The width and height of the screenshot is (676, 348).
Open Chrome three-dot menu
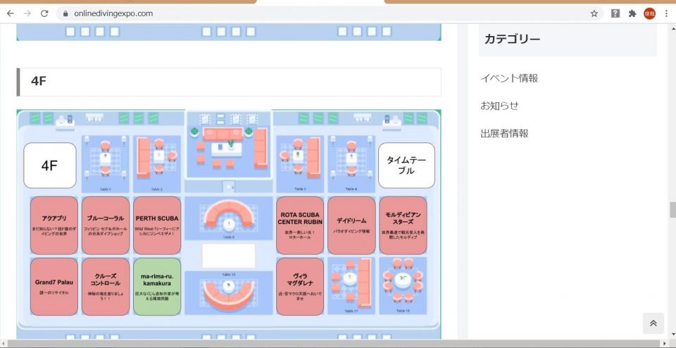666,13
